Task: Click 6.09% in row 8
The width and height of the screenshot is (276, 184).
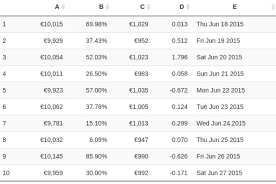Action: [98, 140]
